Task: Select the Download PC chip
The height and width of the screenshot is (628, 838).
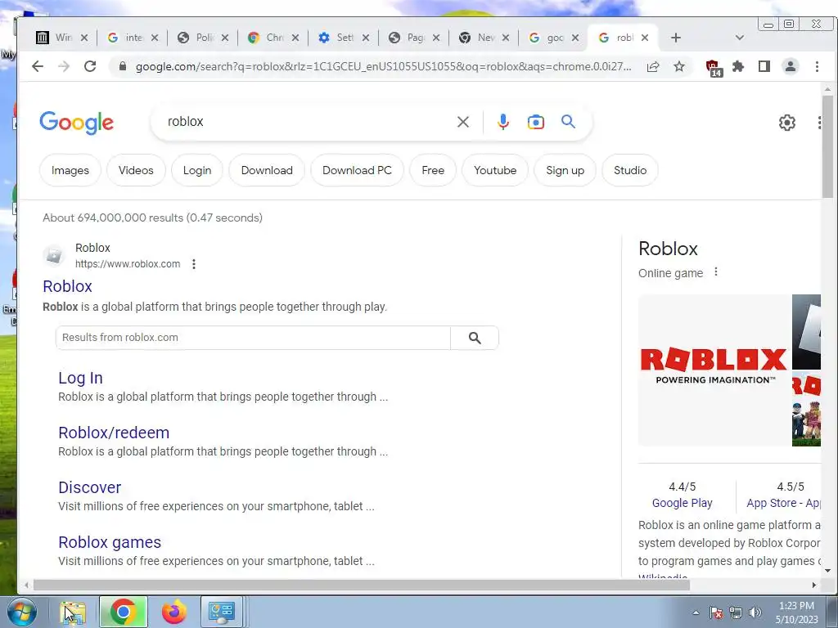Action: [357, 170]
